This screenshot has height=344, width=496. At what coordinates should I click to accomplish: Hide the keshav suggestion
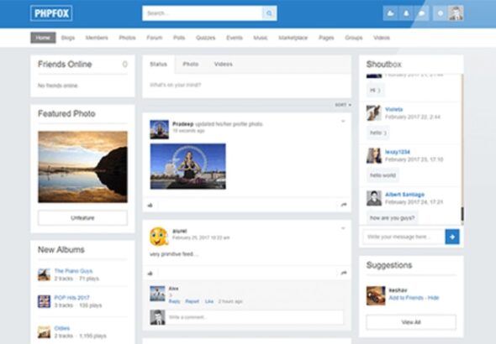pos(433,298)
